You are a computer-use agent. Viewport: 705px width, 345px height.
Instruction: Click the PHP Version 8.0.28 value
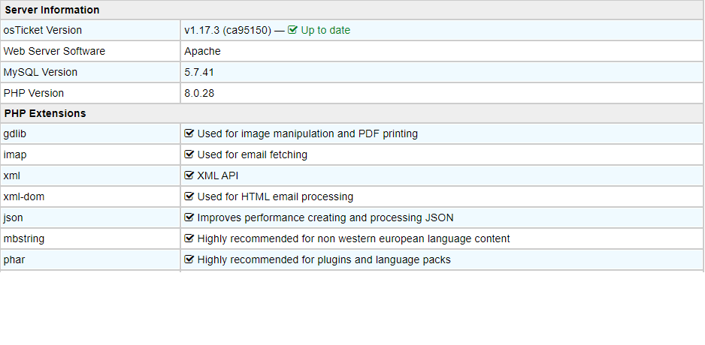[x=199, y=93]
